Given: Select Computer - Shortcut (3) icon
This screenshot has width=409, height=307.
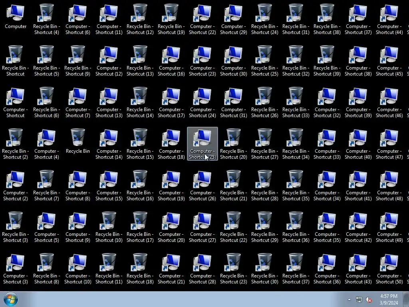Looking at the screenshot, I should 16,269.
